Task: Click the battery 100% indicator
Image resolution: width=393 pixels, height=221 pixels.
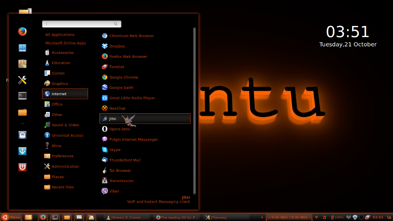Action: point(337,217)
